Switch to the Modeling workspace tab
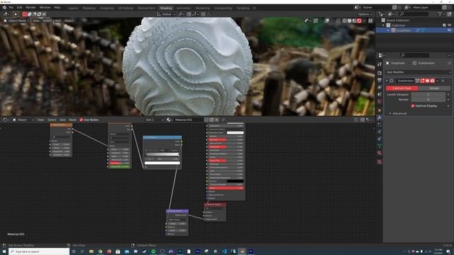 pos(89,8)
